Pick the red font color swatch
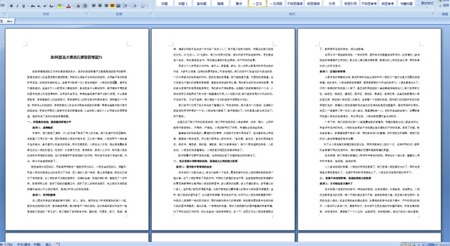The image size is (450, 246). coord(69,6)
